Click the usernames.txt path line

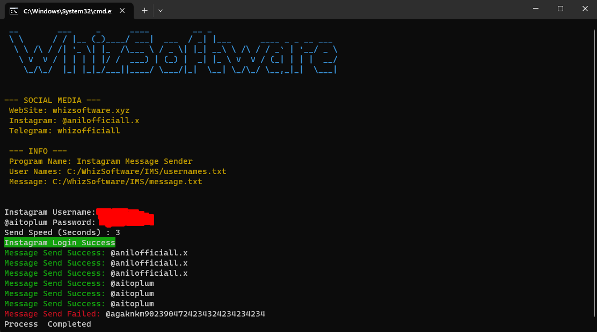click(x=118, y=172)
